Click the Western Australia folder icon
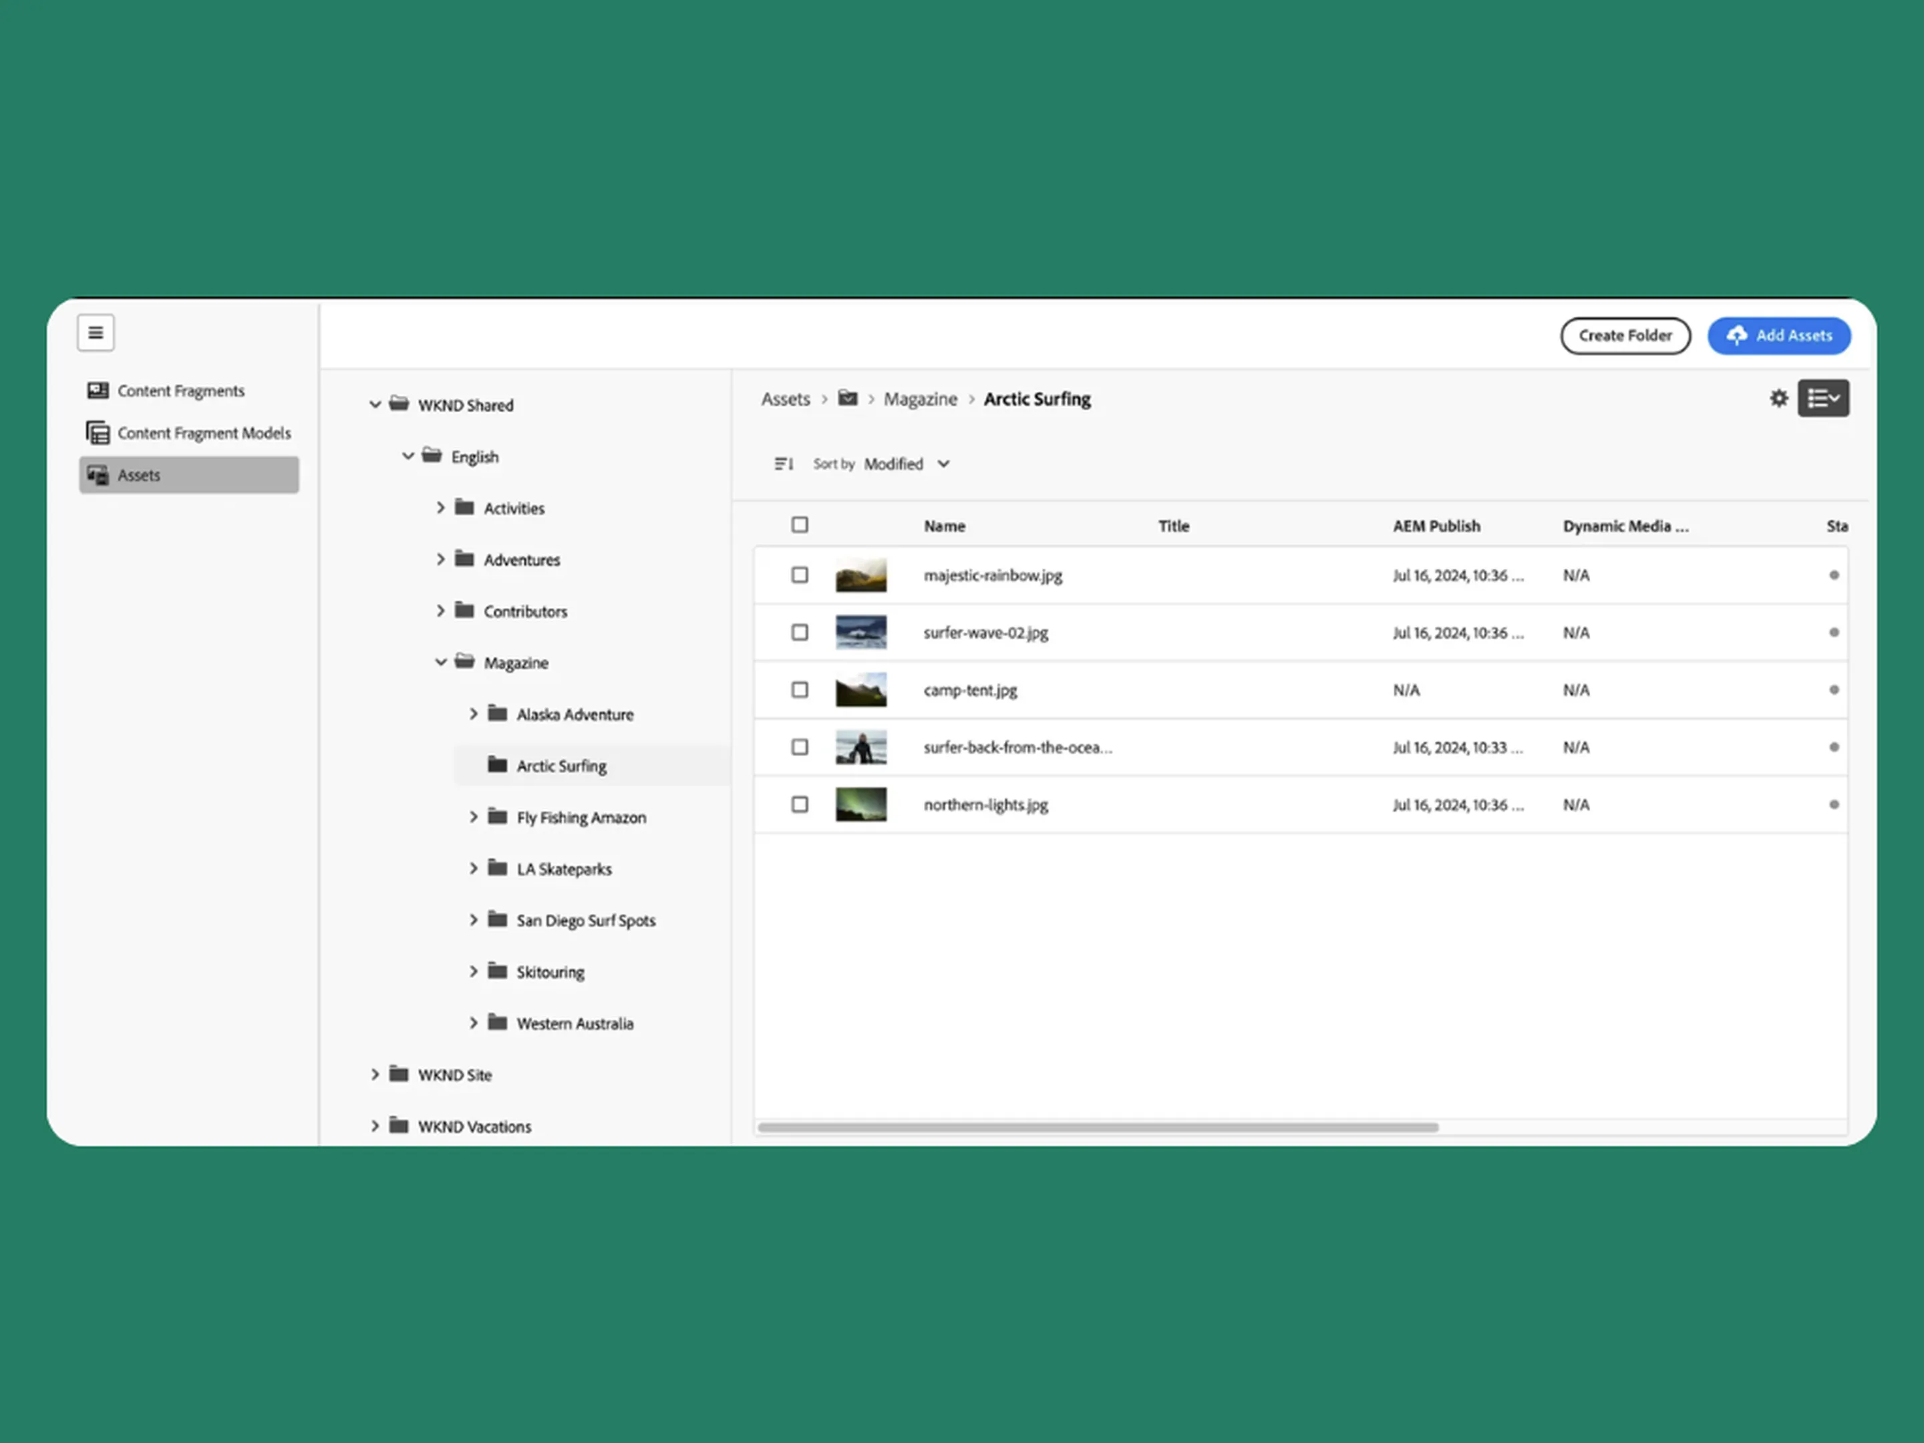Image resolution: width=1924 pixels, height=1443 pixels. 498,1022
